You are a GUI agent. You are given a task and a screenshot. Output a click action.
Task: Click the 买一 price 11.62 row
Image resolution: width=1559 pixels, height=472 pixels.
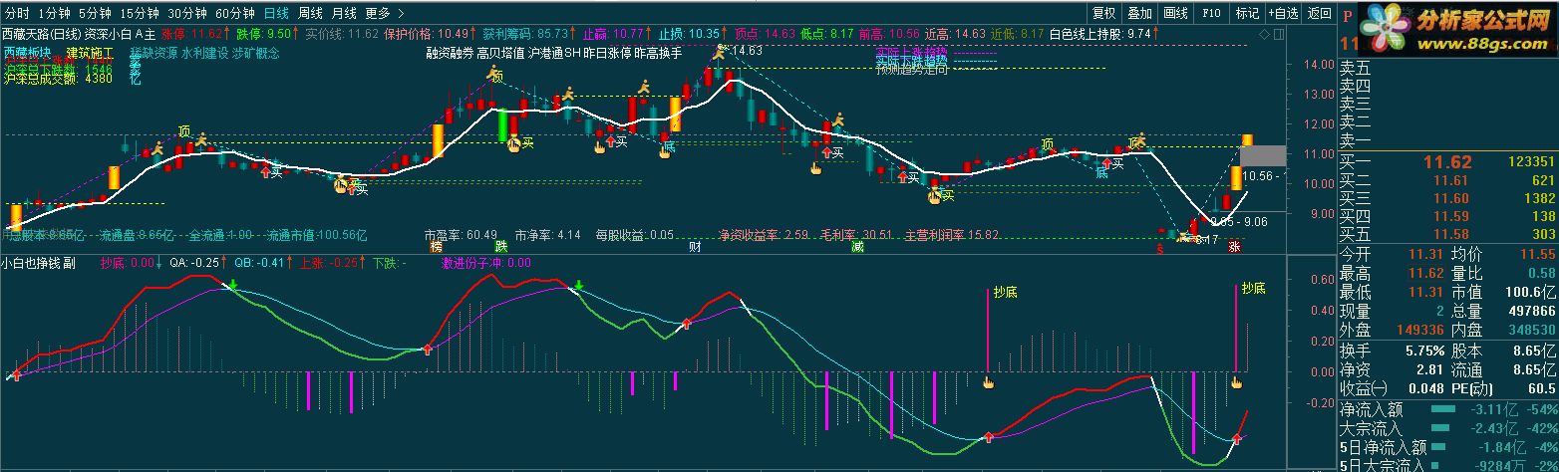[x=1447, y=161]
